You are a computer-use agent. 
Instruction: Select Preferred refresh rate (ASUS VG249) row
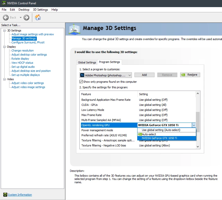click(109, 135)
